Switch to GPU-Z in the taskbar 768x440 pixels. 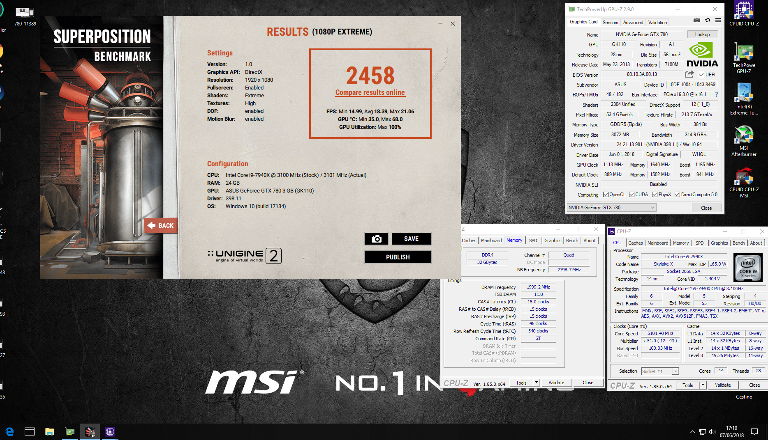pos(70,431)
